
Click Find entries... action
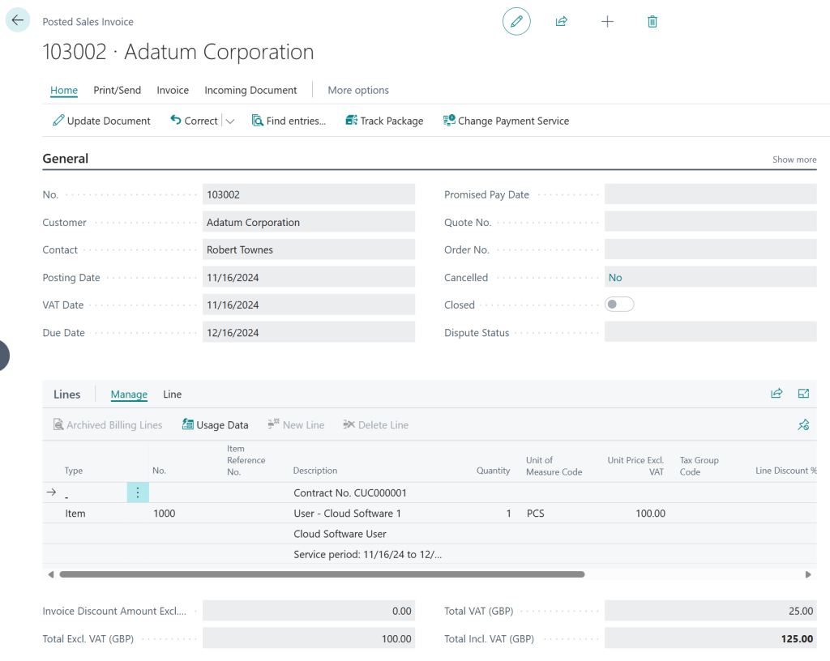(289, 121)
